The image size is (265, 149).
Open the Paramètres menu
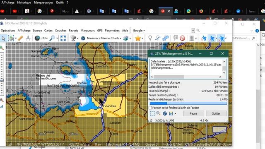click(x=112, y=30)
